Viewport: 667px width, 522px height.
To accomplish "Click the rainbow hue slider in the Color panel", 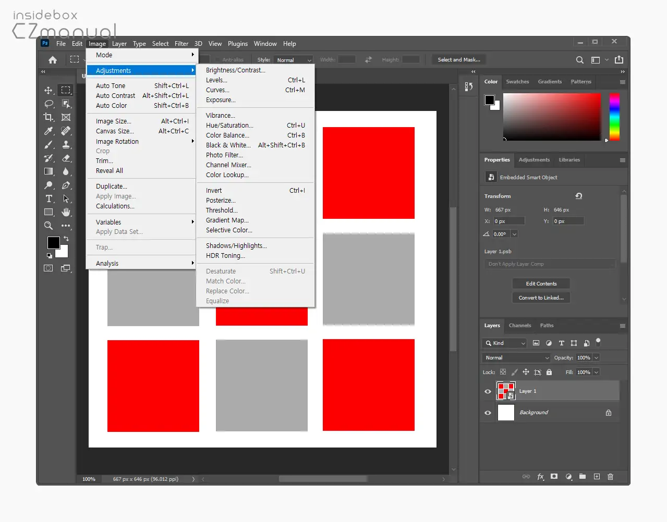I will click(x=614, y=117).
